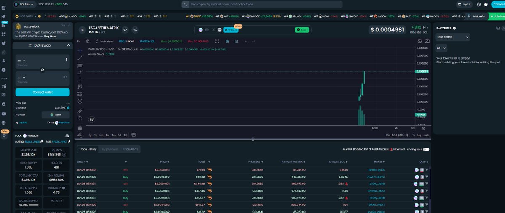Toggle chart fullscreen mode icon
The image size is (505, 213).
pyautogui.click(x=217, y=42)
